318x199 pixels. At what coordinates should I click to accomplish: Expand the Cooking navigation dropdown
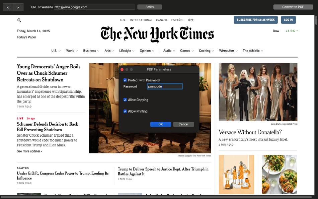206,51
